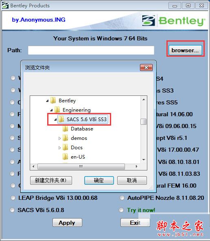Collapse the SACS 5.6 V8i SS3 node
This screenshot has width=210, height=241.
(x=55, y=119)
